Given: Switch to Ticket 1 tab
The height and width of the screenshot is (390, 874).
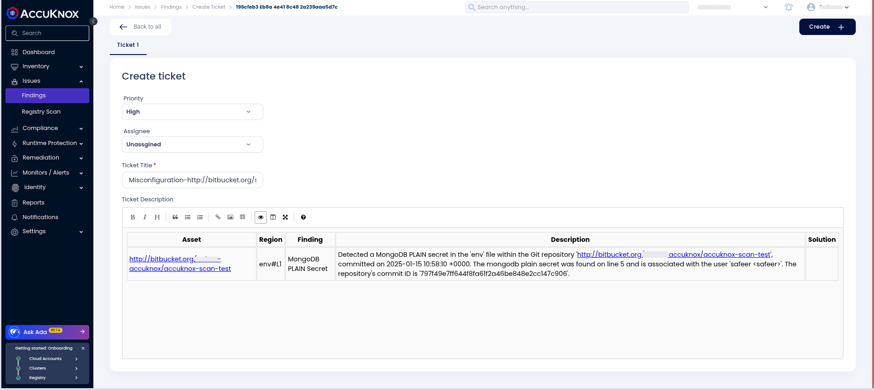Looking at the screenshot, I should [x=128, y=45].
